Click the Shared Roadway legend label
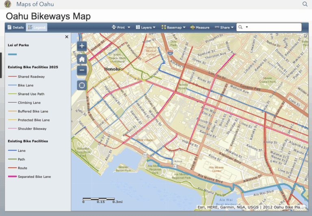The width and height of the screenshot is (312, 216). pos(31,77)
